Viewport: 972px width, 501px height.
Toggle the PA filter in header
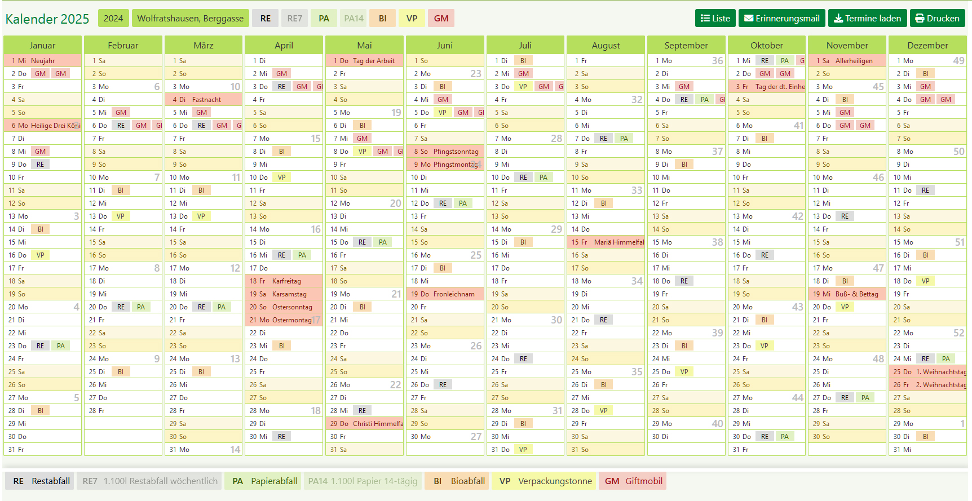(x=324, y=18)
